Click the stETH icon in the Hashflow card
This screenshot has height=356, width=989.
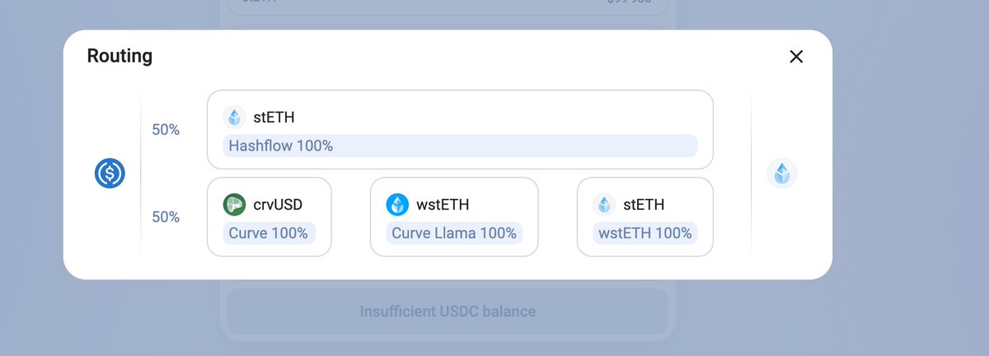pos(235,118)
